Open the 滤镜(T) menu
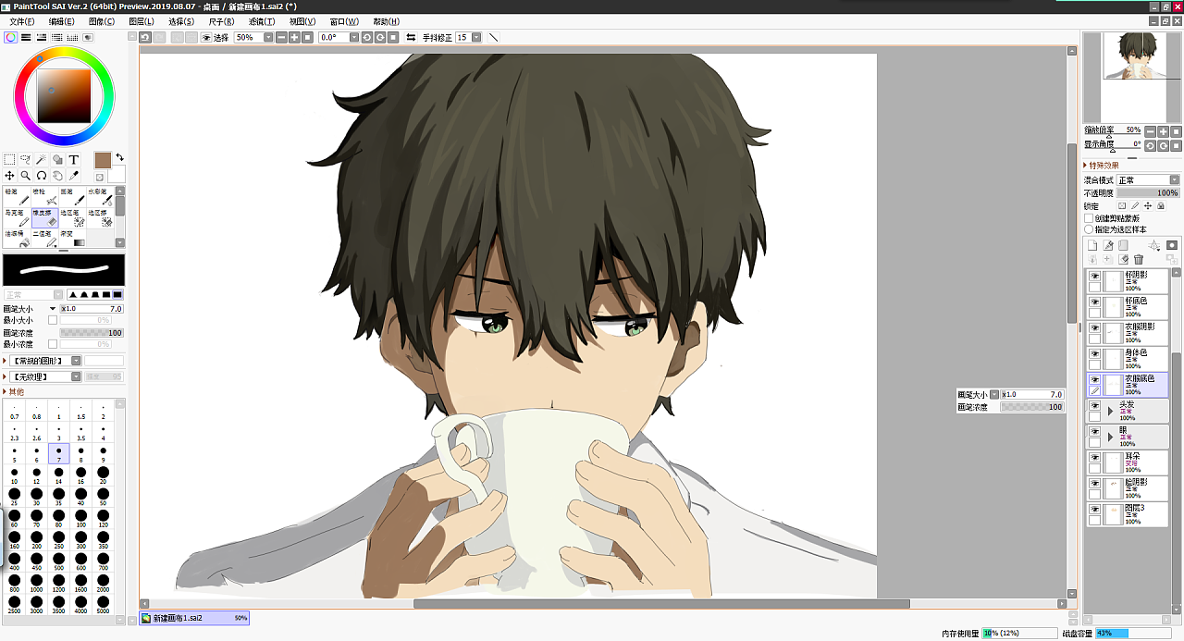Screen dimensions: 1184x641 [262, 21]
